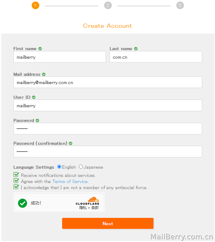Select the English language radio button
Image resolution: width=215 pixels, height=242 pixels.
pos(59,167)
